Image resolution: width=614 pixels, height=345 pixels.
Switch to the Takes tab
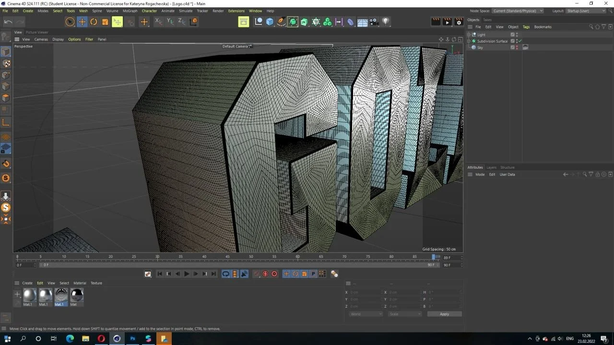pos(487,20)
